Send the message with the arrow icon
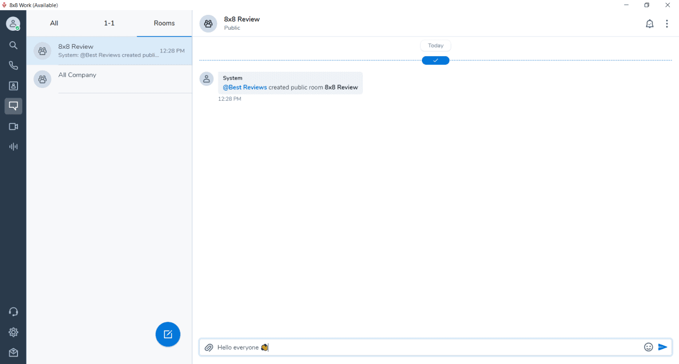679x364 pixels. [x=663, y=346]
